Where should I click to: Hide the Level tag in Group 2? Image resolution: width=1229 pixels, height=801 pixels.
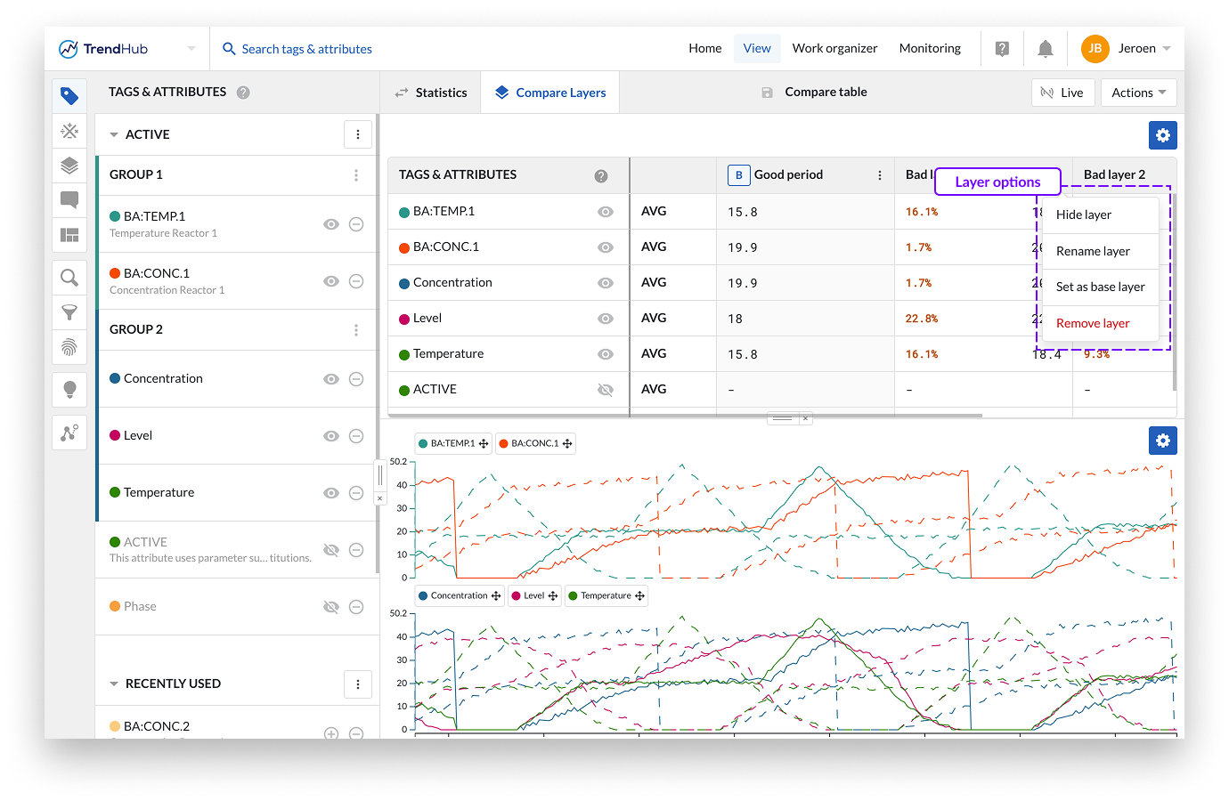click(331, 436)
